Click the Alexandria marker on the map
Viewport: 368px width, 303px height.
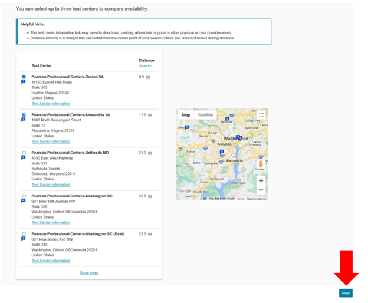click(222, 152)
